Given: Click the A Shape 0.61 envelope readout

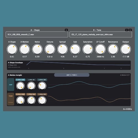Looking at the screenshot, I should 12,65.
